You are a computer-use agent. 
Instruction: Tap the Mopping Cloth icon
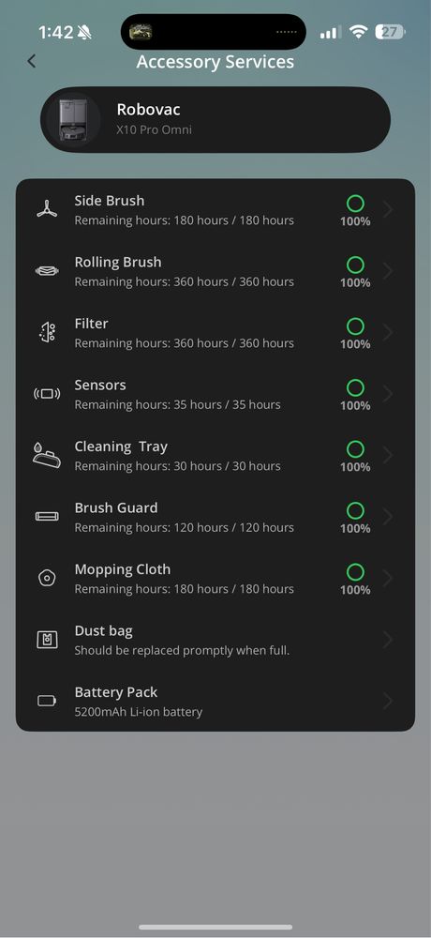(x=47, y=578)
